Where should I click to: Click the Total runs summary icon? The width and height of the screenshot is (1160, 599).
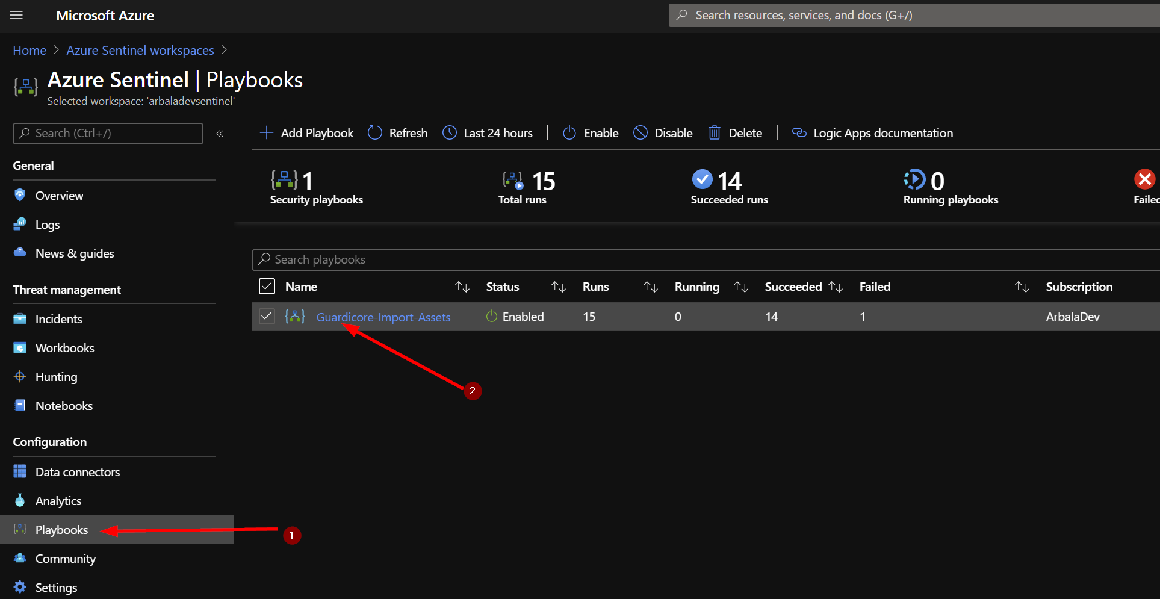(513, 180)
